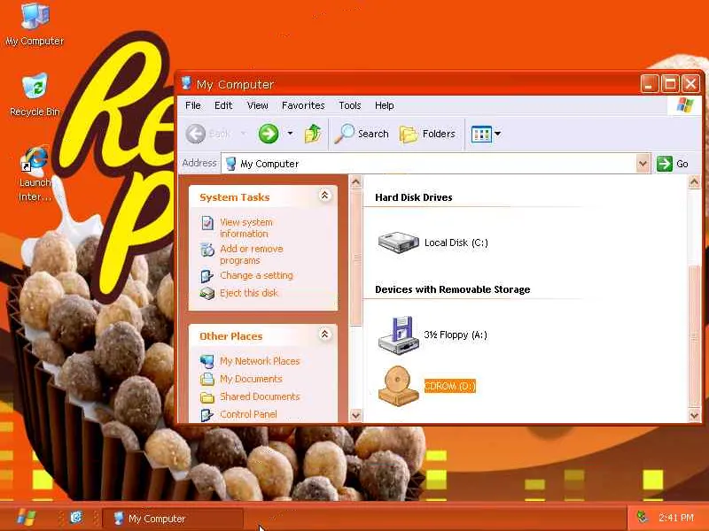Select the Local Disk (C:) drive icon

coord(398,242)
